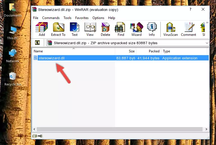Click the horizontal scrollbar right arrow
The height and width of the screenshot is (145, 216).
click(206, 129)
